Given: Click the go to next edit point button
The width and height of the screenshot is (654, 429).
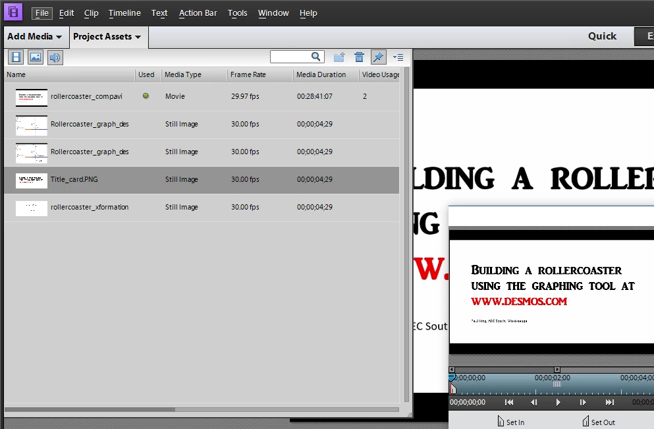Looking at the screenshot, I should pos(609,402).
